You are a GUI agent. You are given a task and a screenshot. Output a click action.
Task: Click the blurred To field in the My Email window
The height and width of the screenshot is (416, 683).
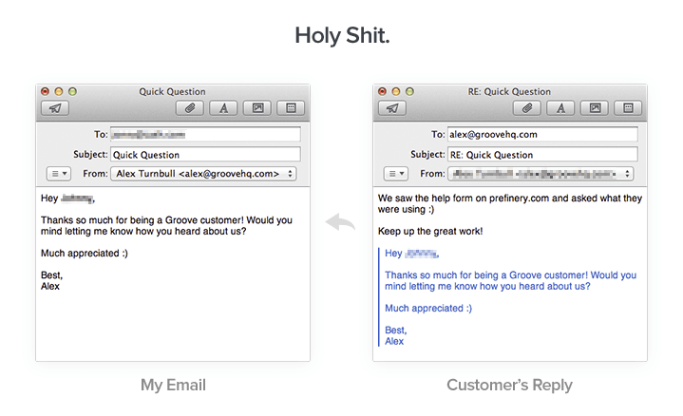(204, 135)
